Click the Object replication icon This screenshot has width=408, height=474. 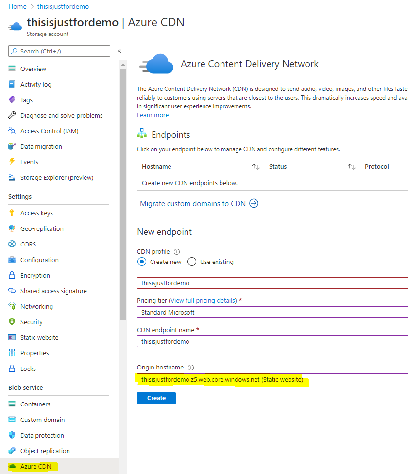pos(12,451)
